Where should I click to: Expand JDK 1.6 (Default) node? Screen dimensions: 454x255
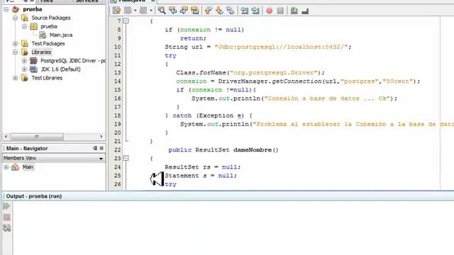point(24,69)
